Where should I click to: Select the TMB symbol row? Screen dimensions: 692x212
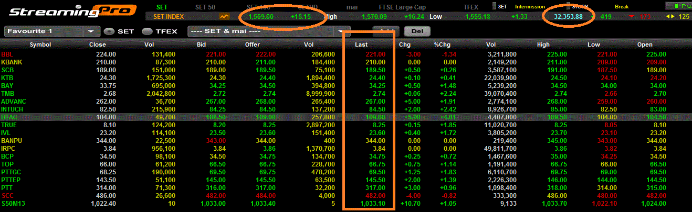coord(346,94)
